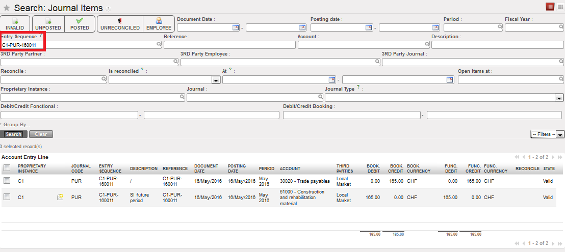The height and width of the screenshot is (252, 565).
Task: Select the checkbox for Trade payables row
Action: pos(7,181)
